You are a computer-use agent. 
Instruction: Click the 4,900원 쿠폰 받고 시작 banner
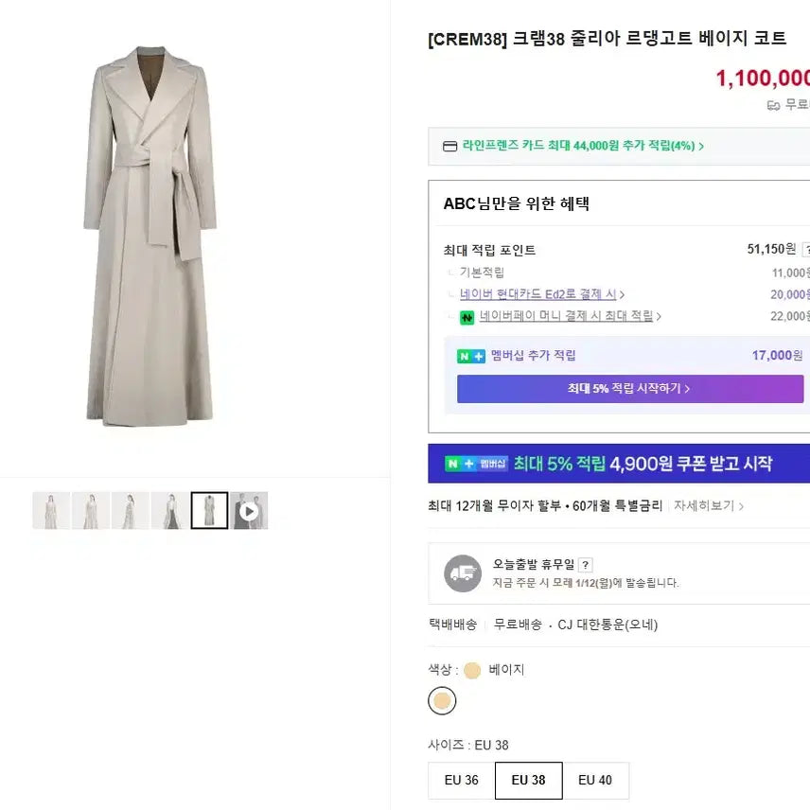(x=615, y=463)
